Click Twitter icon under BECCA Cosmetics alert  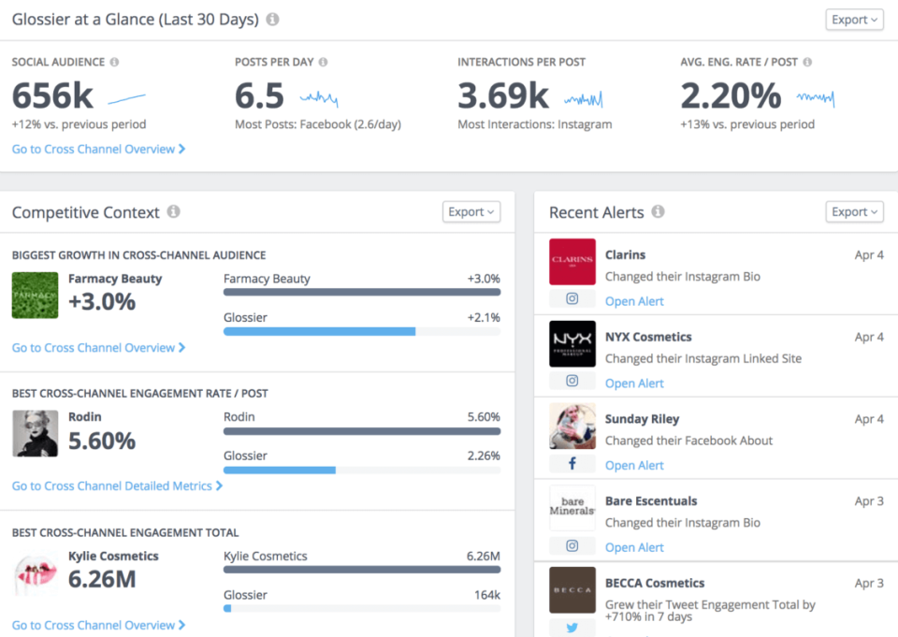pos(572,628)
